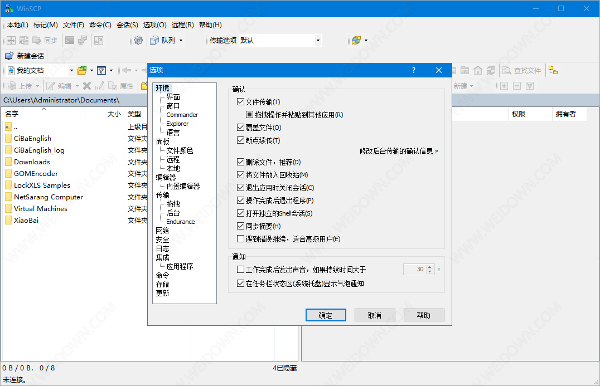Click the refresh globe icon in toolbar
Viewport: 600px width, 386px height.
[x=356, y=40]
